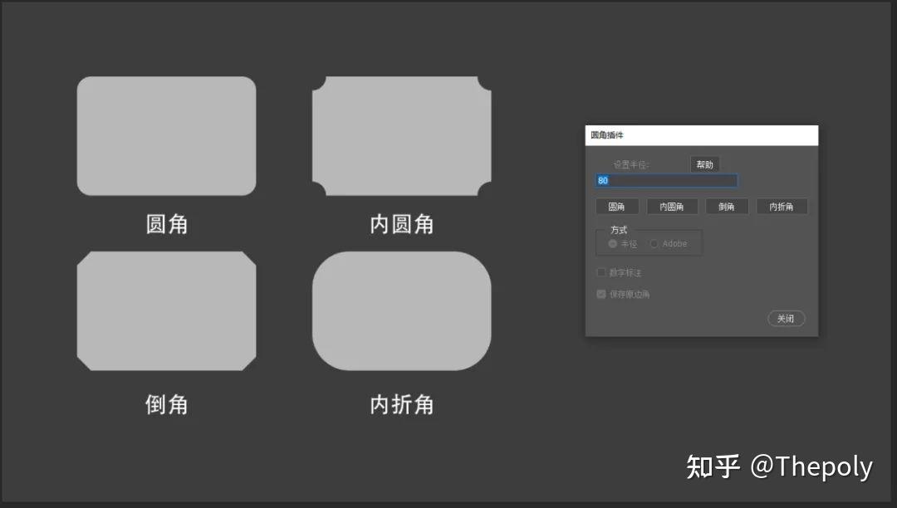897x508 pixels.
Task: Select the chamfered shape labeled 倒角
Action: (166, 311)
